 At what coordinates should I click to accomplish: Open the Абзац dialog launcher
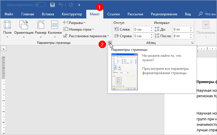point(192,43)
